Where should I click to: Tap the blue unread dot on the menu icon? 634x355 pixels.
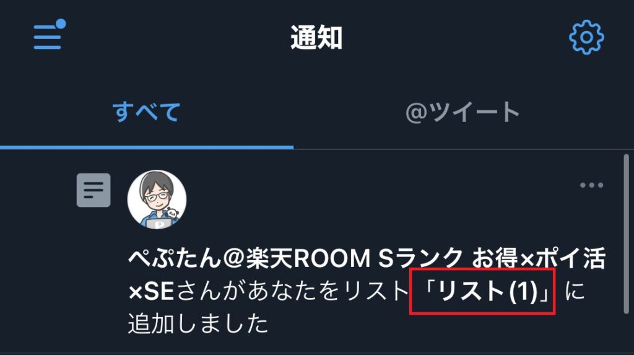[x=61, y=24]
